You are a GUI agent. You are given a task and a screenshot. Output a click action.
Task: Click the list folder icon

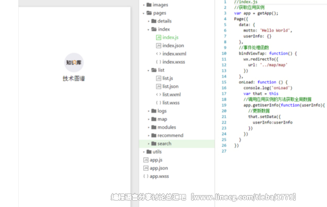tap(154, 70)
